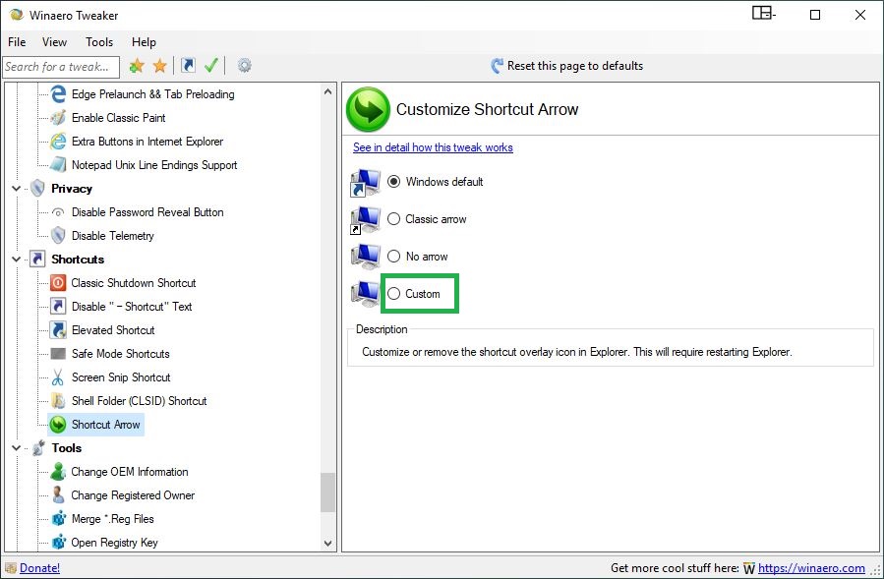Open the View menu
The height and width of the screenshot is (579, 884).
(x=55, y=42)
